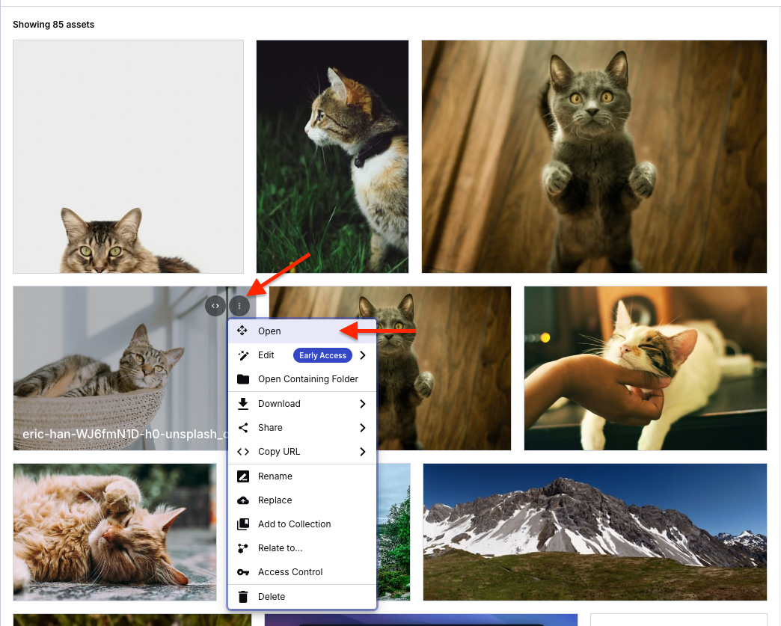Viewport: 781px width, 626px height.
Task: Click the Early Access badge next to Edit
Action: tap(322, 355)
